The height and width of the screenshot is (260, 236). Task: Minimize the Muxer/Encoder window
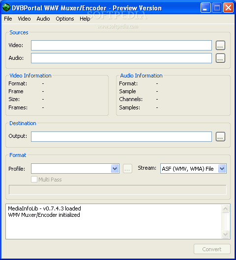[x=206, y=8]
